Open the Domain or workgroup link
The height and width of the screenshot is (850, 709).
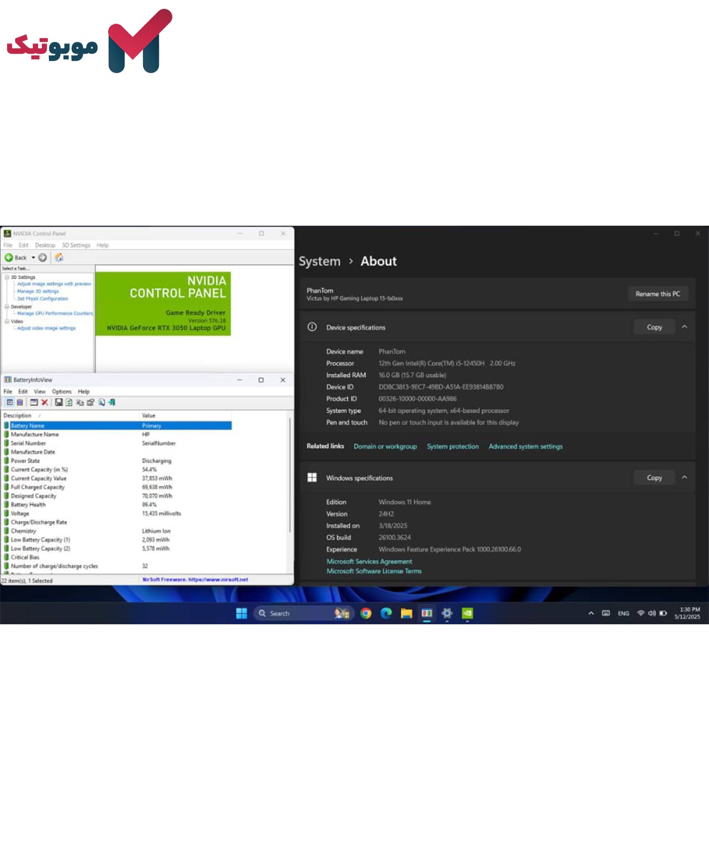click(x=385, y=446)
